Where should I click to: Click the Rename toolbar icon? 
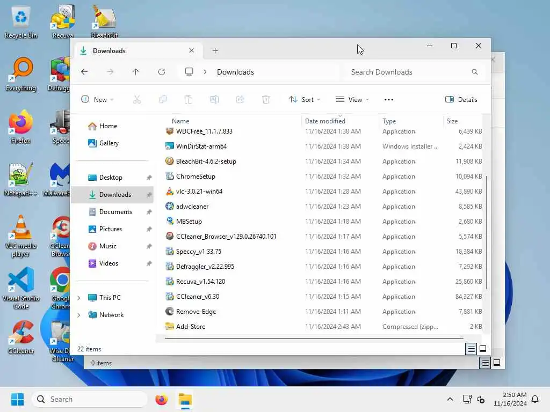tap(214, 99)
